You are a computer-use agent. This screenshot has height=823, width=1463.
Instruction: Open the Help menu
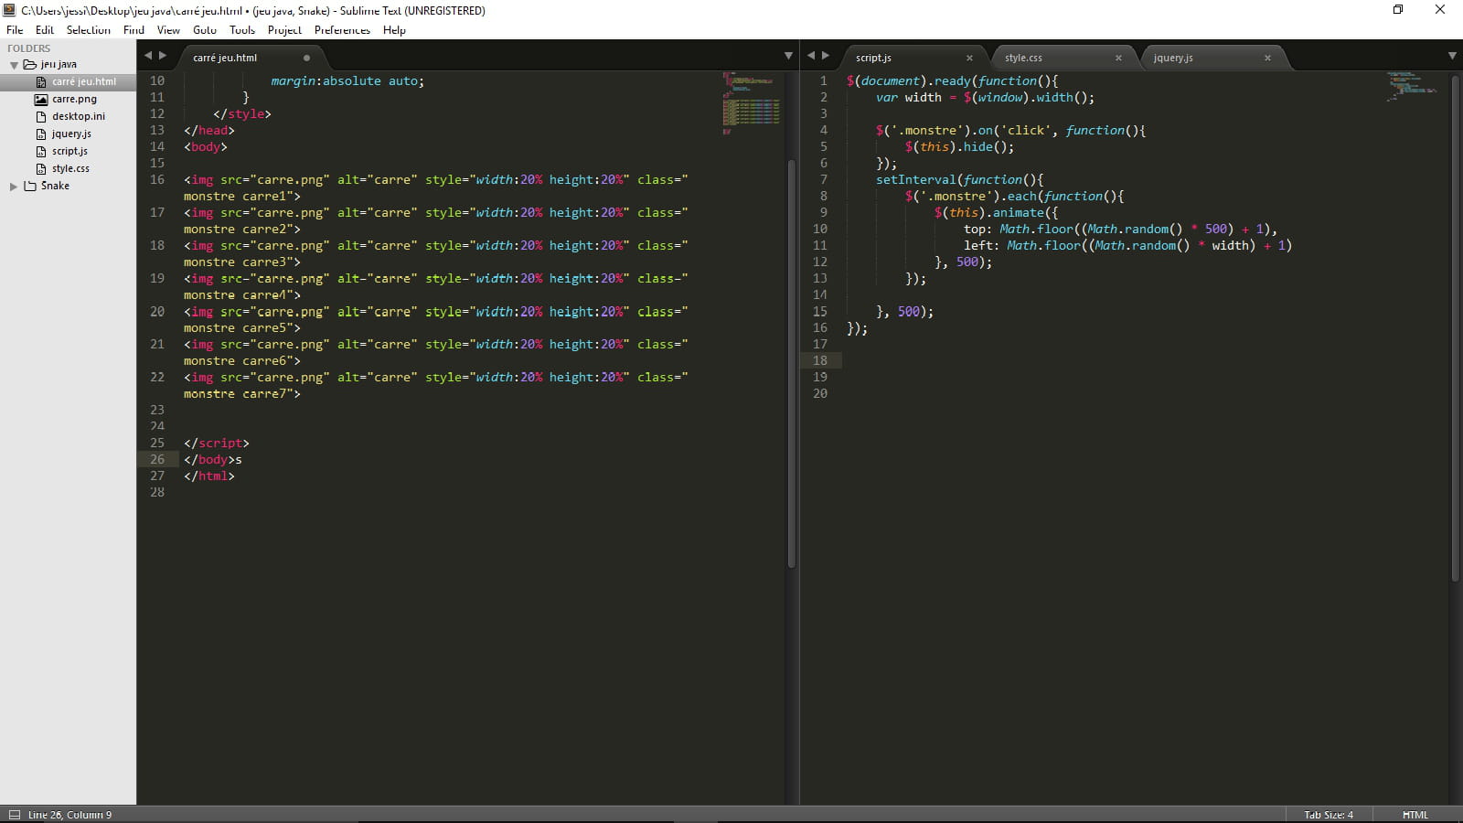tap(394, 29)
